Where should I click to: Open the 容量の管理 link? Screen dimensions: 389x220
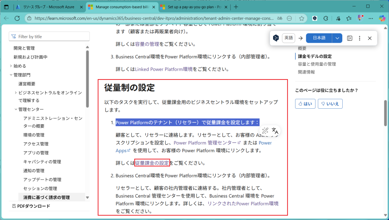coord(147,44)
